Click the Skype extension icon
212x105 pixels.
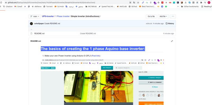point(189,2)
